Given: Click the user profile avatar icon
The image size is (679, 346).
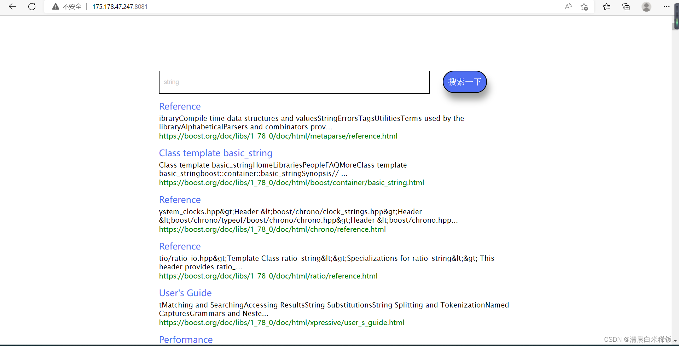Looking at the screenshot, I should [646, 7].
